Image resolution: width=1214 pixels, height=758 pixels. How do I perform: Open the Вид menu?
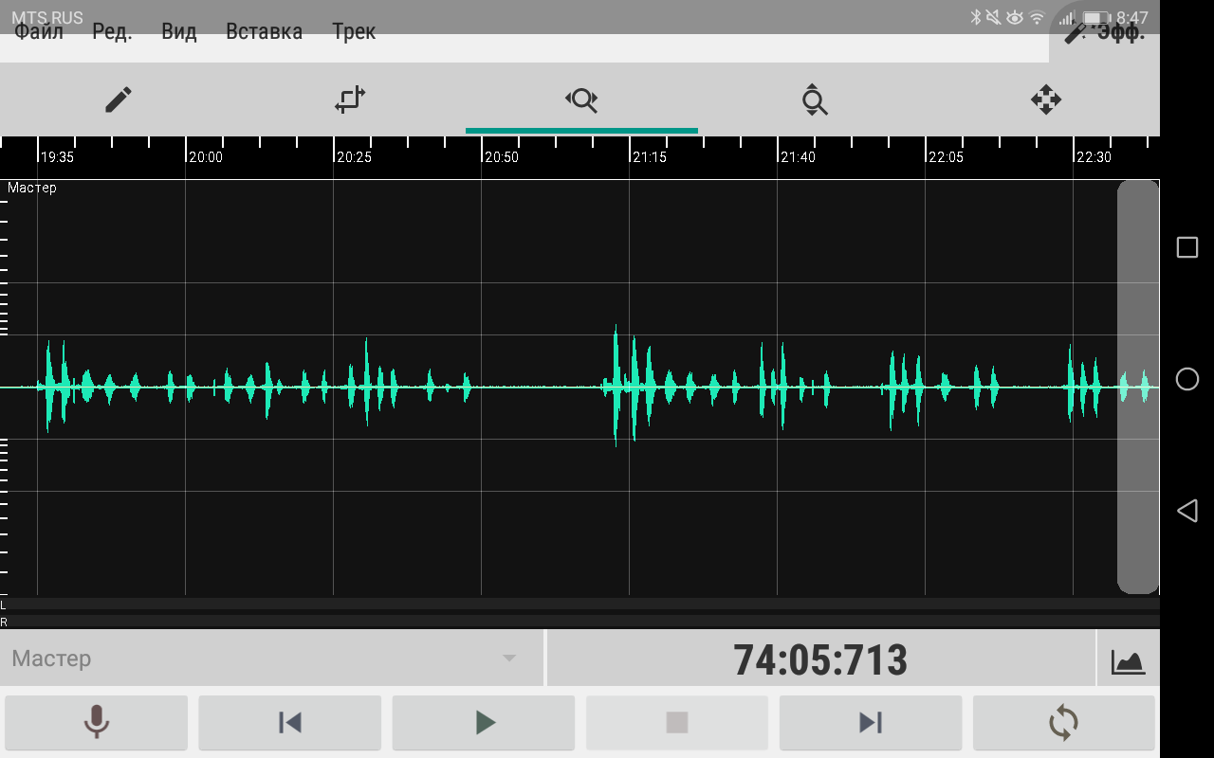point(179,32)
